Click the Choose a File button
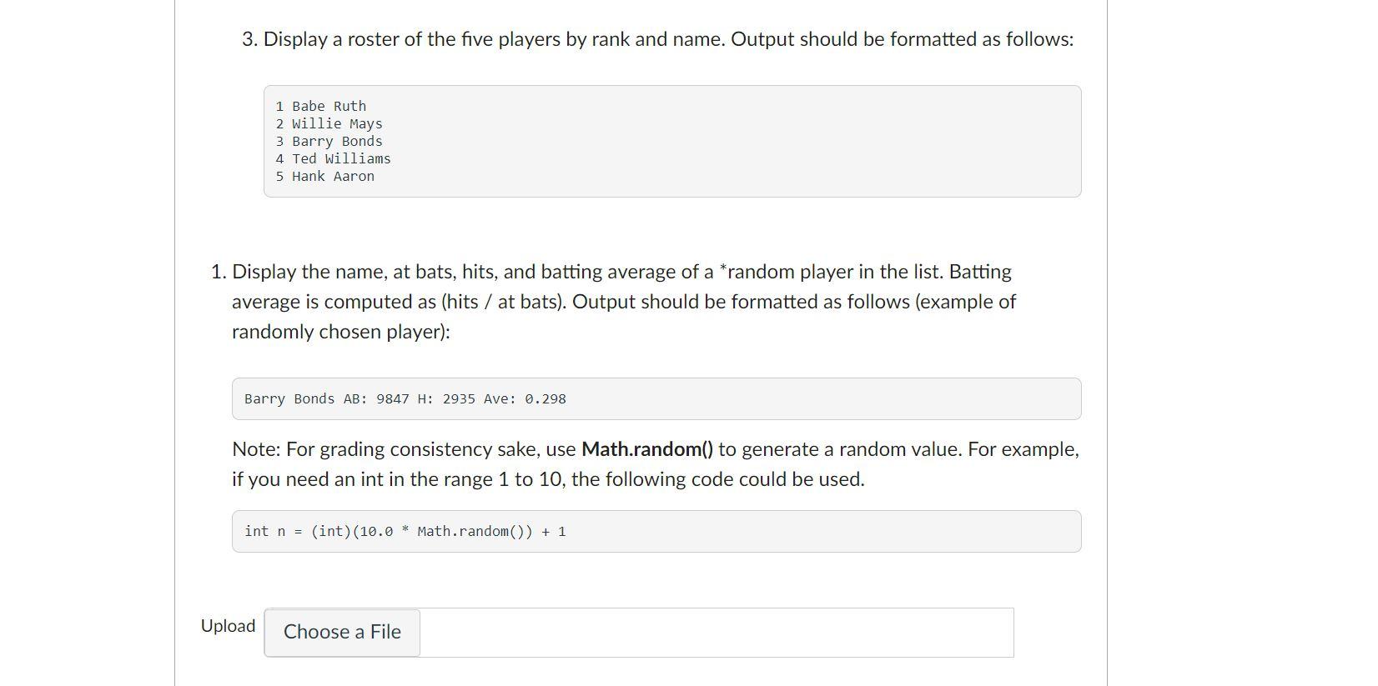The width and height of the screenshot is (1378, 686). (x=340, y=632)
